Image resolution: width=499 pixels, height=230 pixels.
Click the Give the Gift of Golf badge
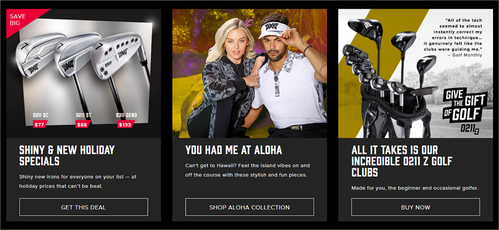pyautogui.click(x=465, y=105)
